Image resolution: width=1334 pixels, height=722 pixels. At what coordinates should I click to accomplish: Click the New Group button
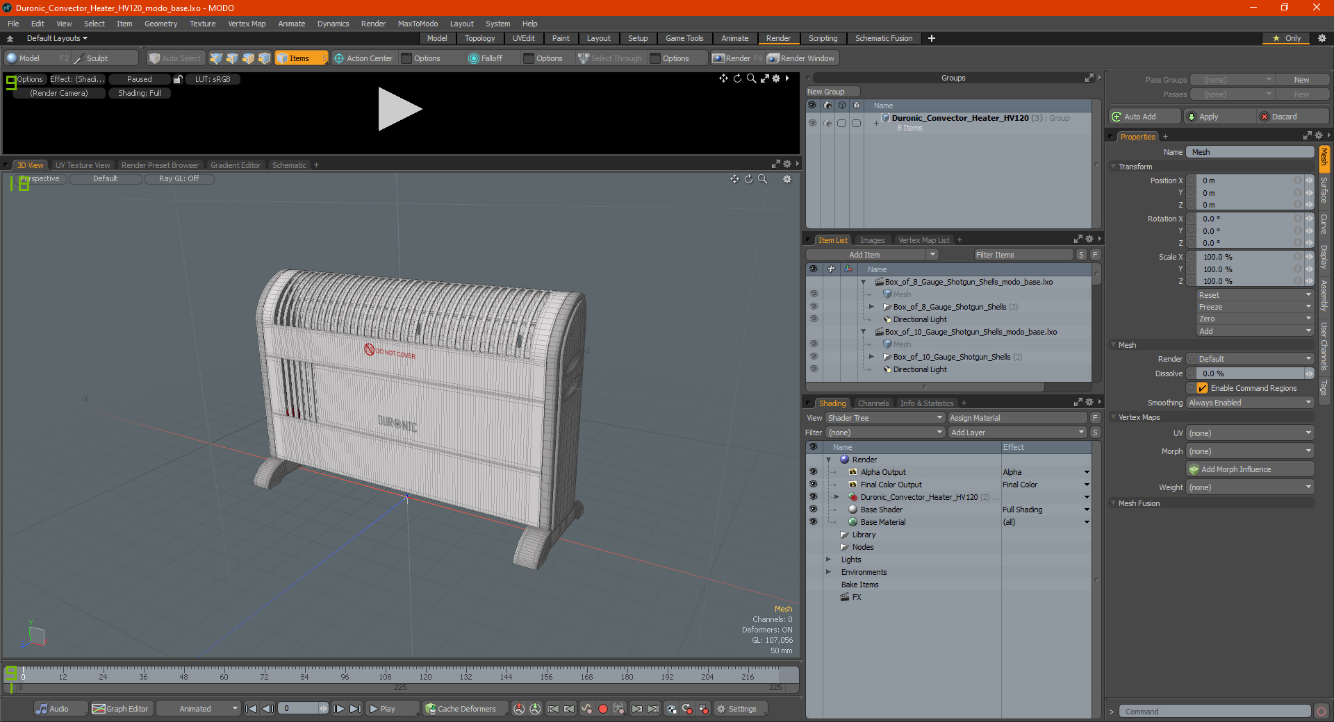832,92
